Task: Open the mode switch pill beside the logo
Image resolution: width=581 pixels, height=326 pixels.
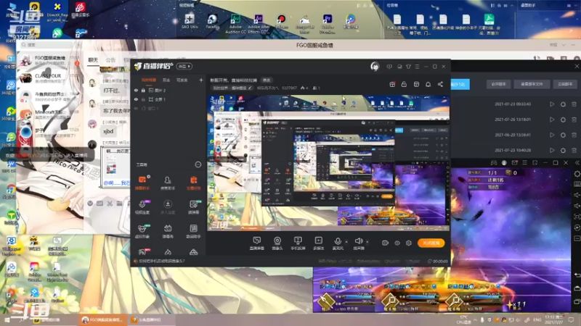Action: pyautogui.click(x=184, y=66)
